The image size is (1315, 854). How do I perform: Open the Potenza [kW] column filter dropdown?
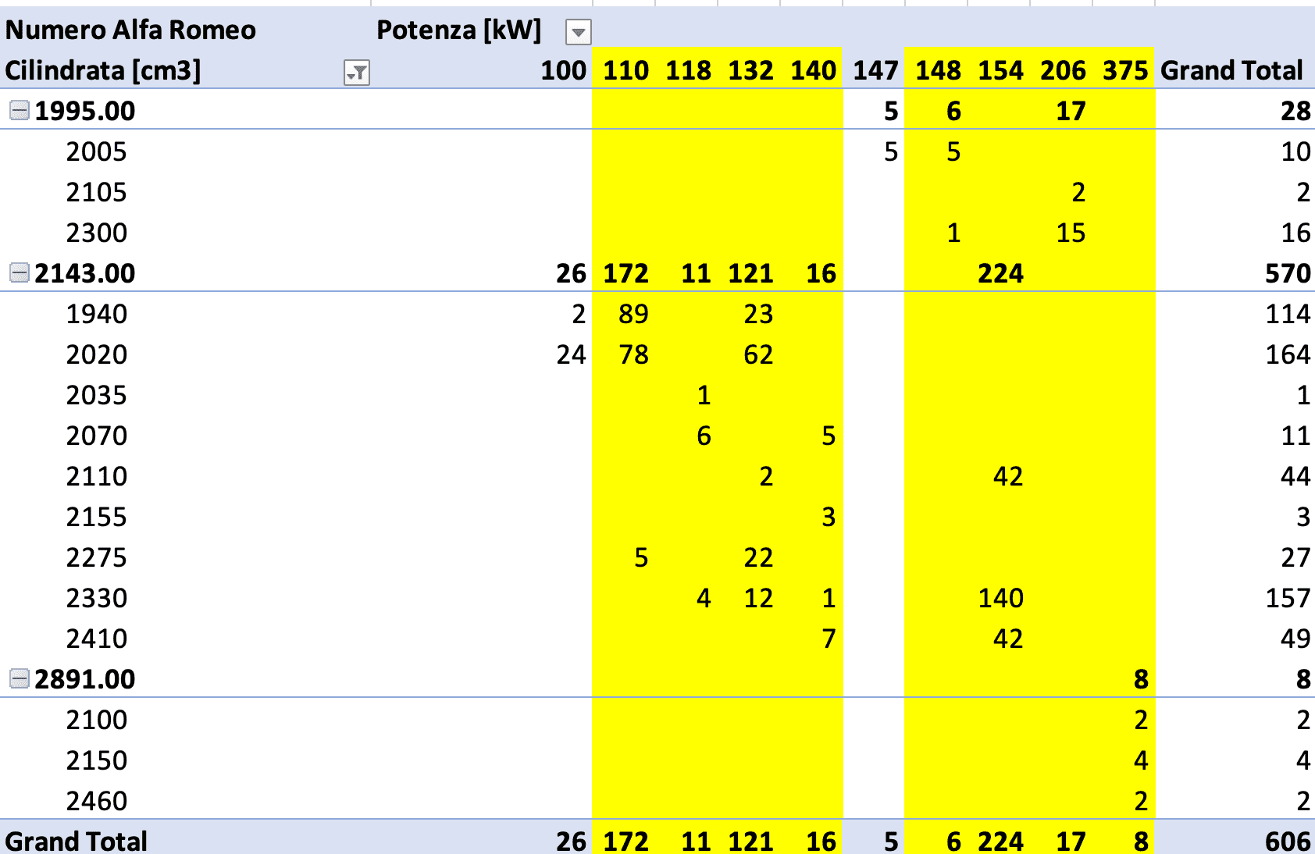(x=578, y=32)
